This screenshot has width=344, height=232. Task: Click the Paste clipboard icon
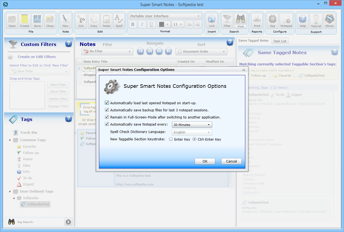tap(106, 21)
